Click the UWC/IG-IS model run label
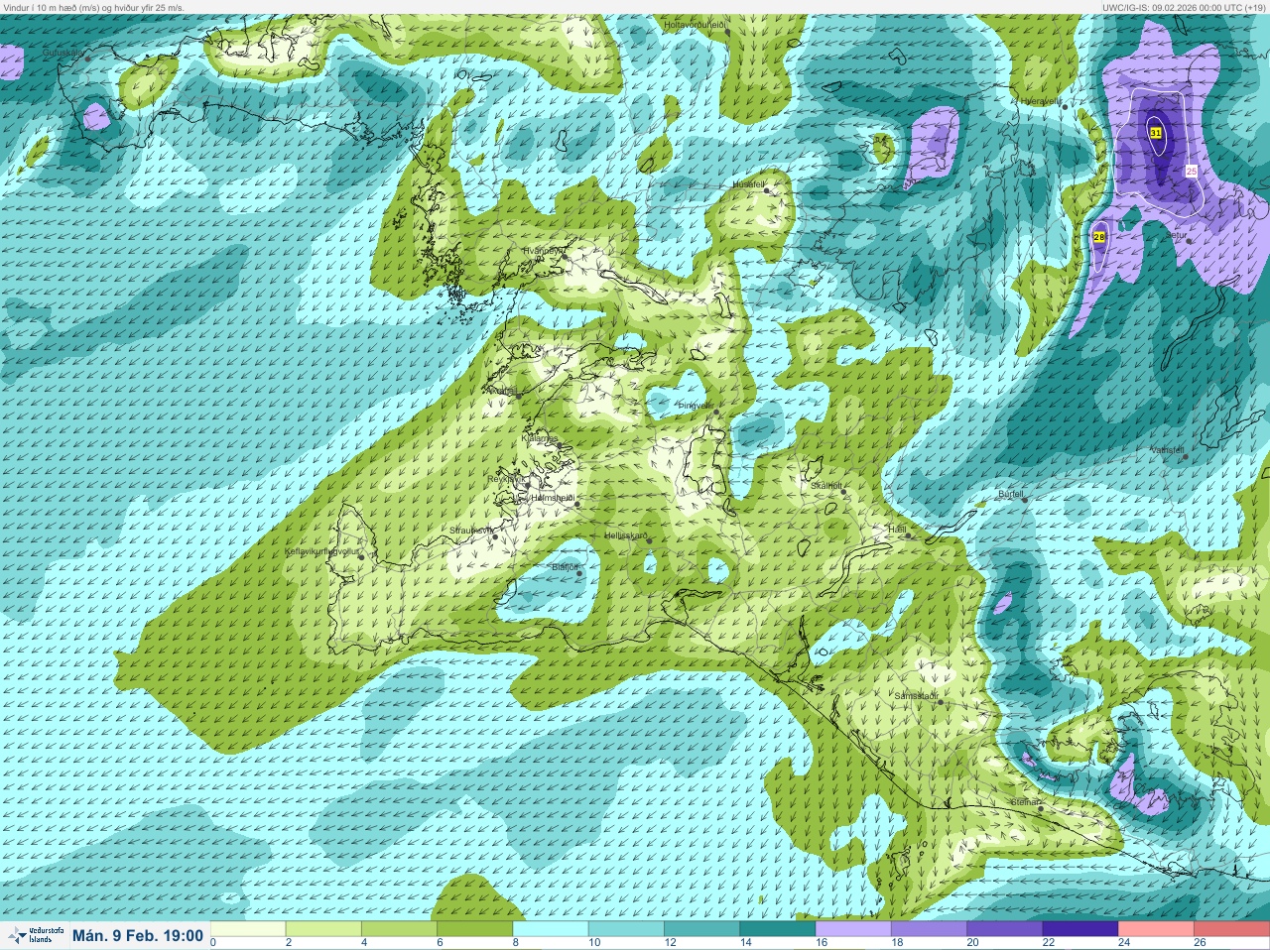Image resolution: width=1270 pixels, height=950 pixels. [1185, 7]
